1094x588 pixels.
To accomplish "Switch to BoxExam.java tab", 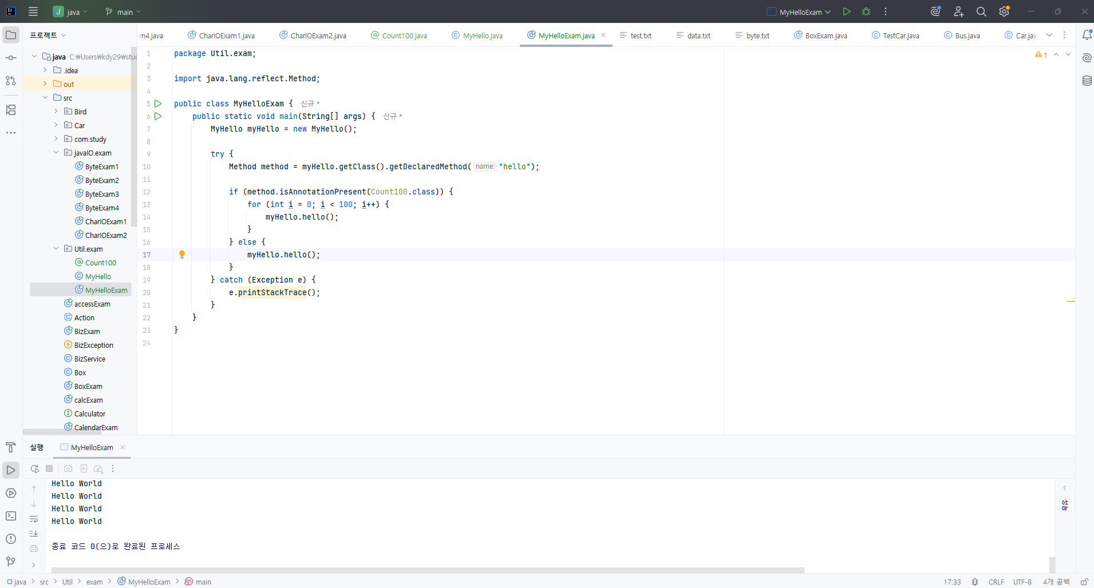I will pos(820,35).
